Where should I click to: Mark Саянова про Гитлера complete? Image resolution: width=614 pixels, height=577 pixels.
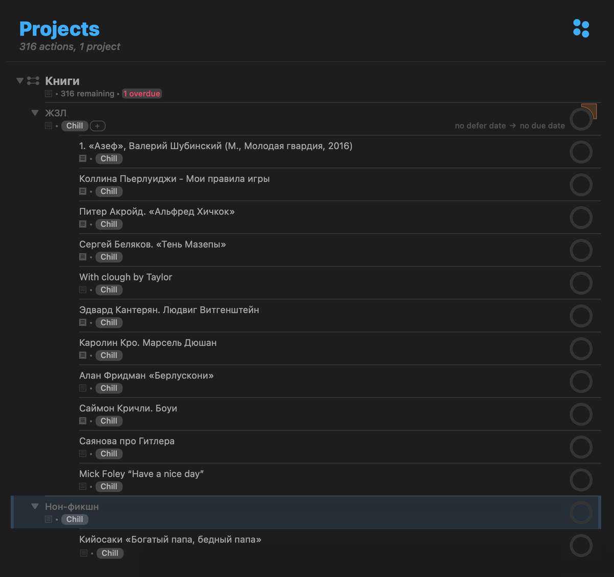tap(581, 447)
